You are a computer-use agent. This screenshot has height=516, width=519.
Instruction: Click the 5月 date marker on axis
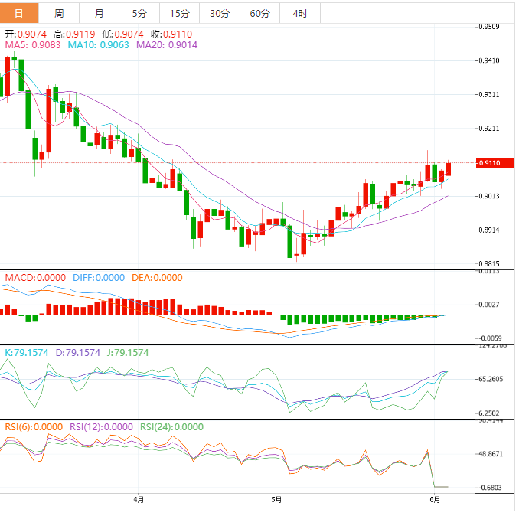[x=276, y=500]
